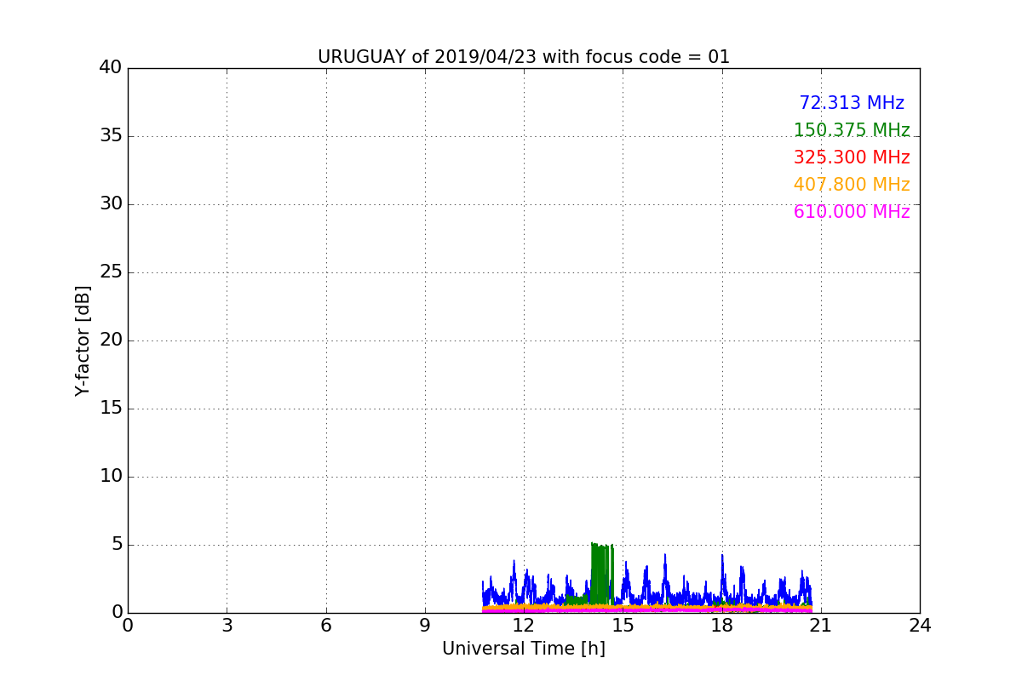Click y-axis tick label 15
1022x681 pixels.
pos(111,409)
